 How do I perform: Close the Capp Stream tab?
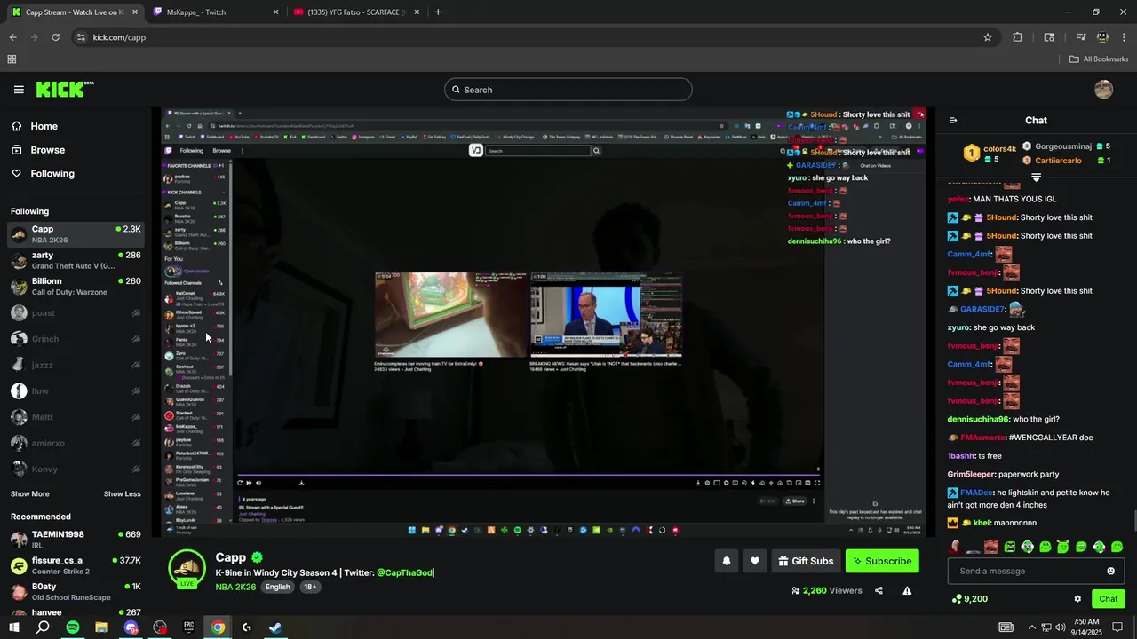[x=134, y=12]
